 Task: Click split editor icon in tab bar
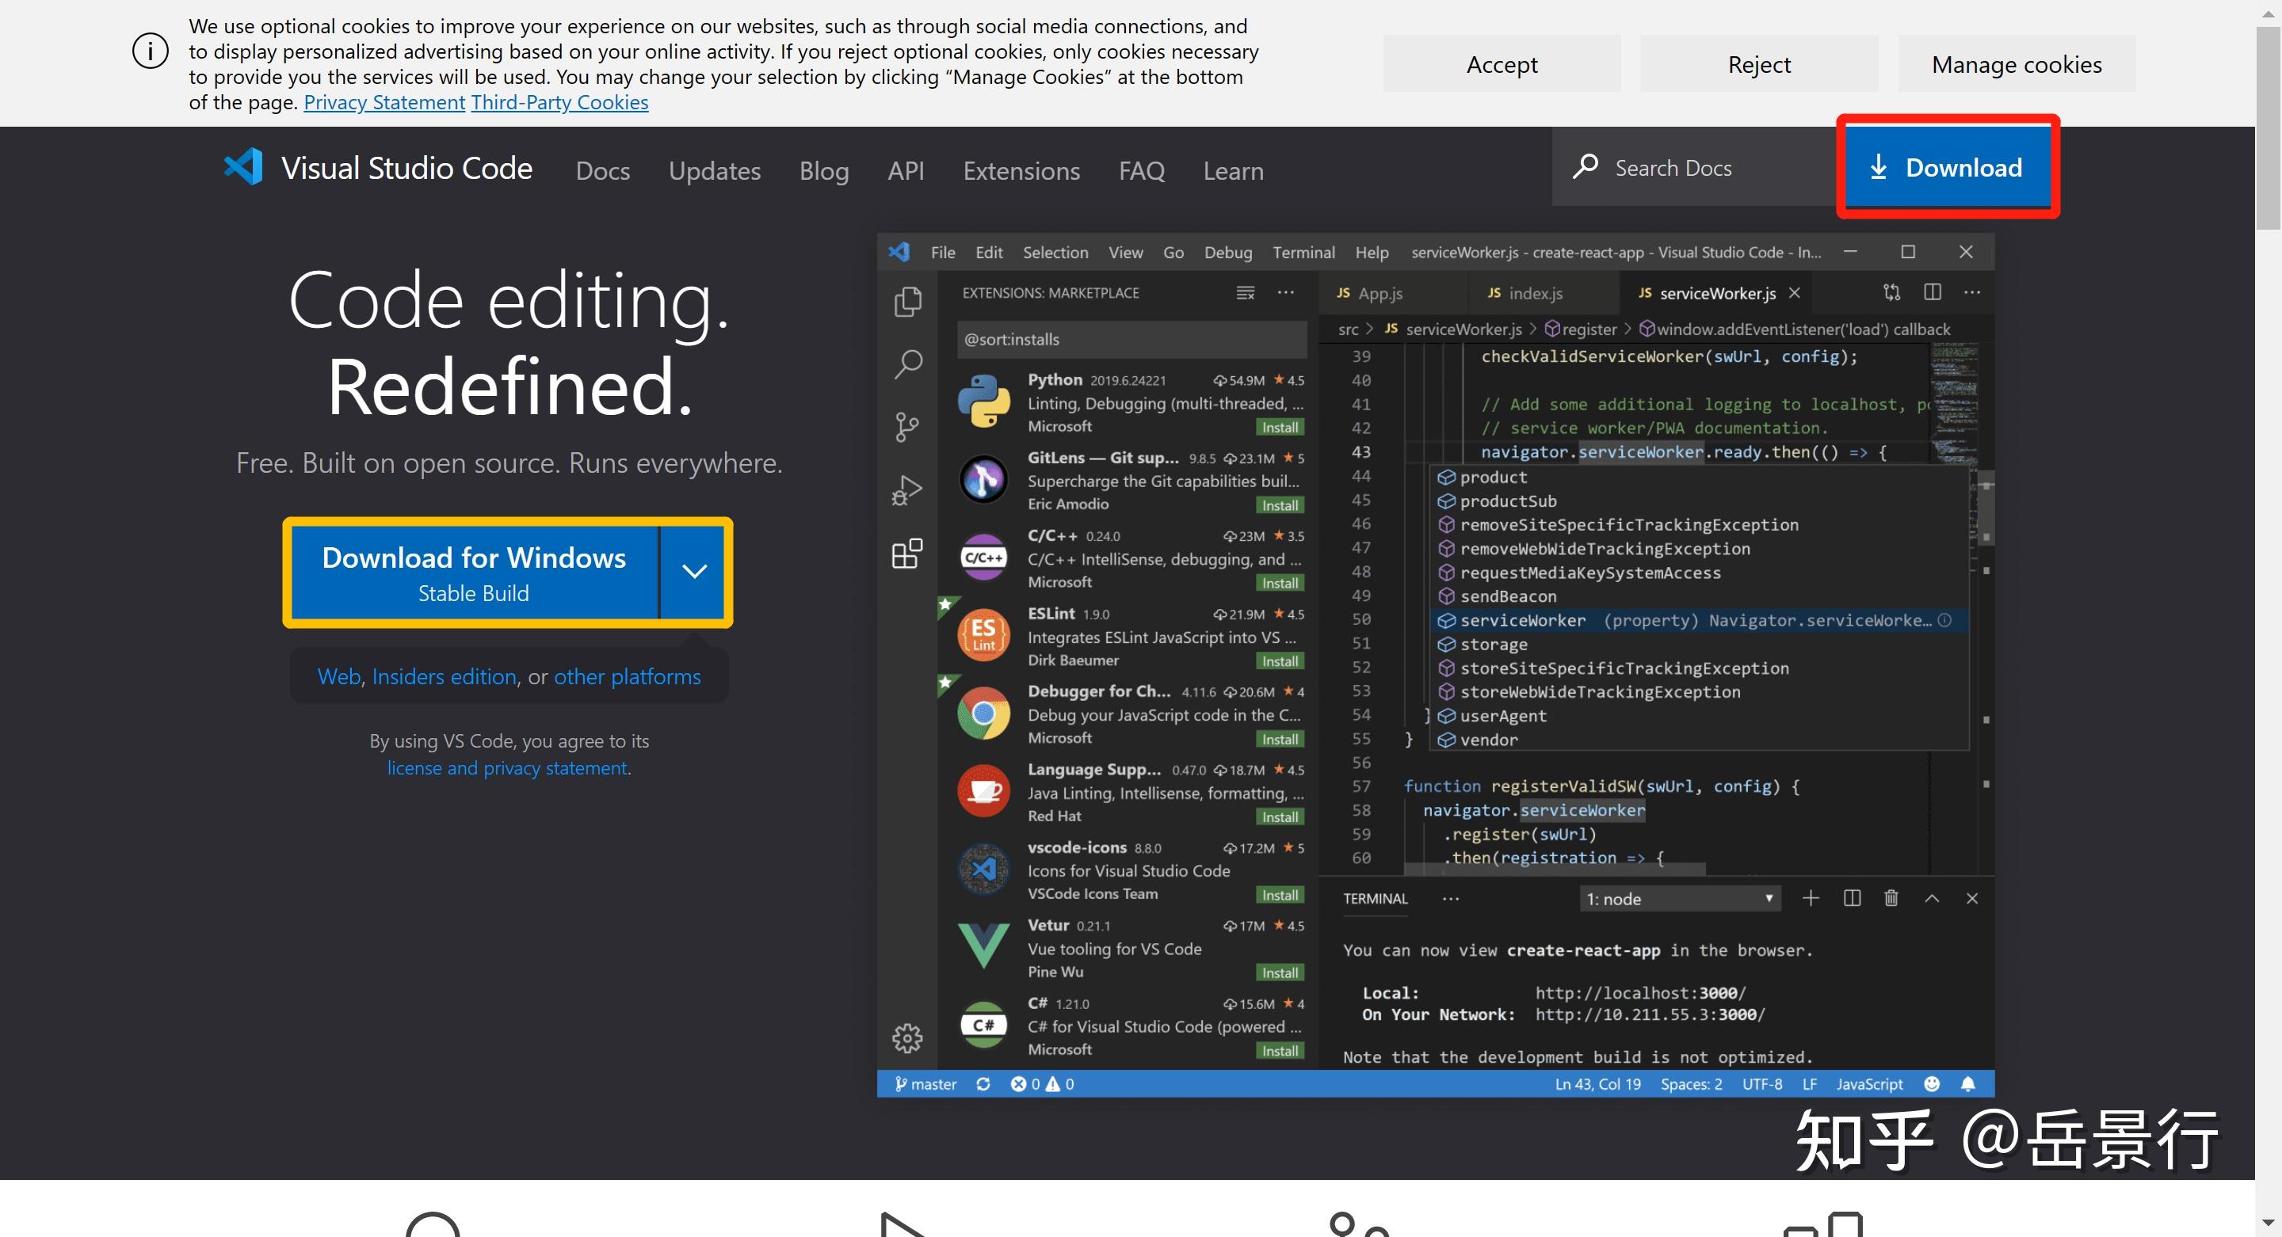[x=1932, y=292]
